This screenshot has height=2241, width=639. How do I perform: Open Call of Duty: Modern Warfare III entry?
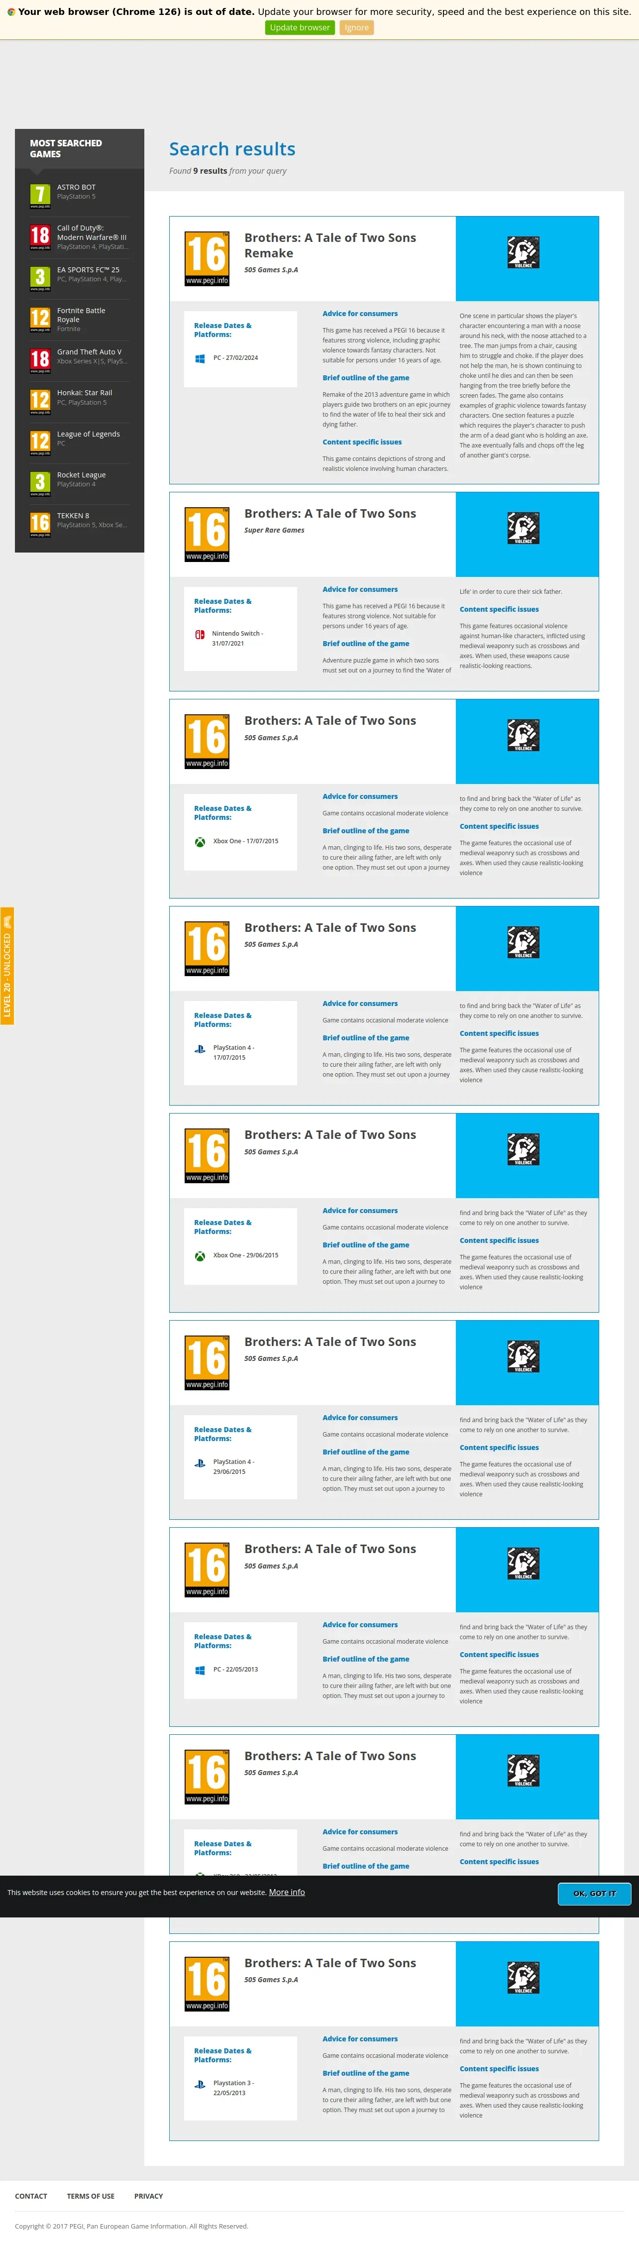(91, 232)
